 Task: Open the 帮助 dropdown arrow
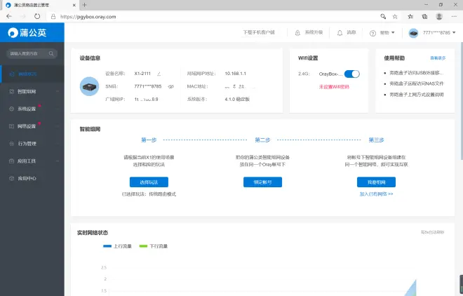click(393, 33)
